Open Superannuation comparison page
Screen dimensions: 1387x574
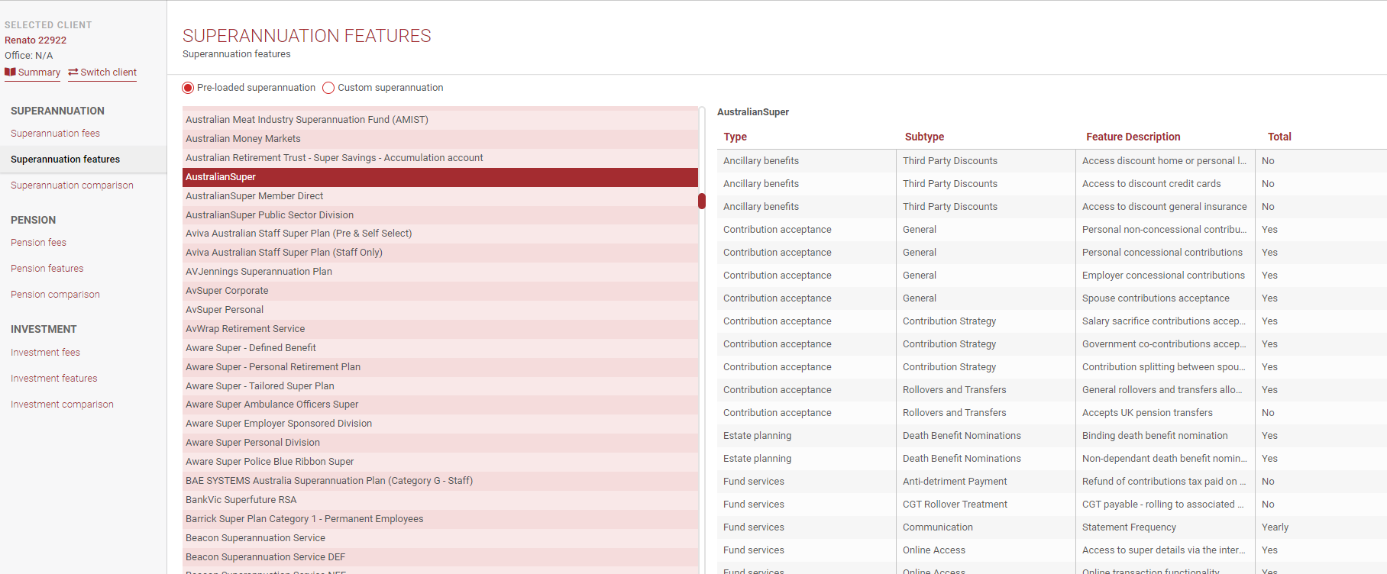[x=72, y=185]
